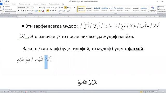Click the Cut (Вырезать) button
Image resolution: width=166 pixels, height=93 pixels.
click(6, 7)
